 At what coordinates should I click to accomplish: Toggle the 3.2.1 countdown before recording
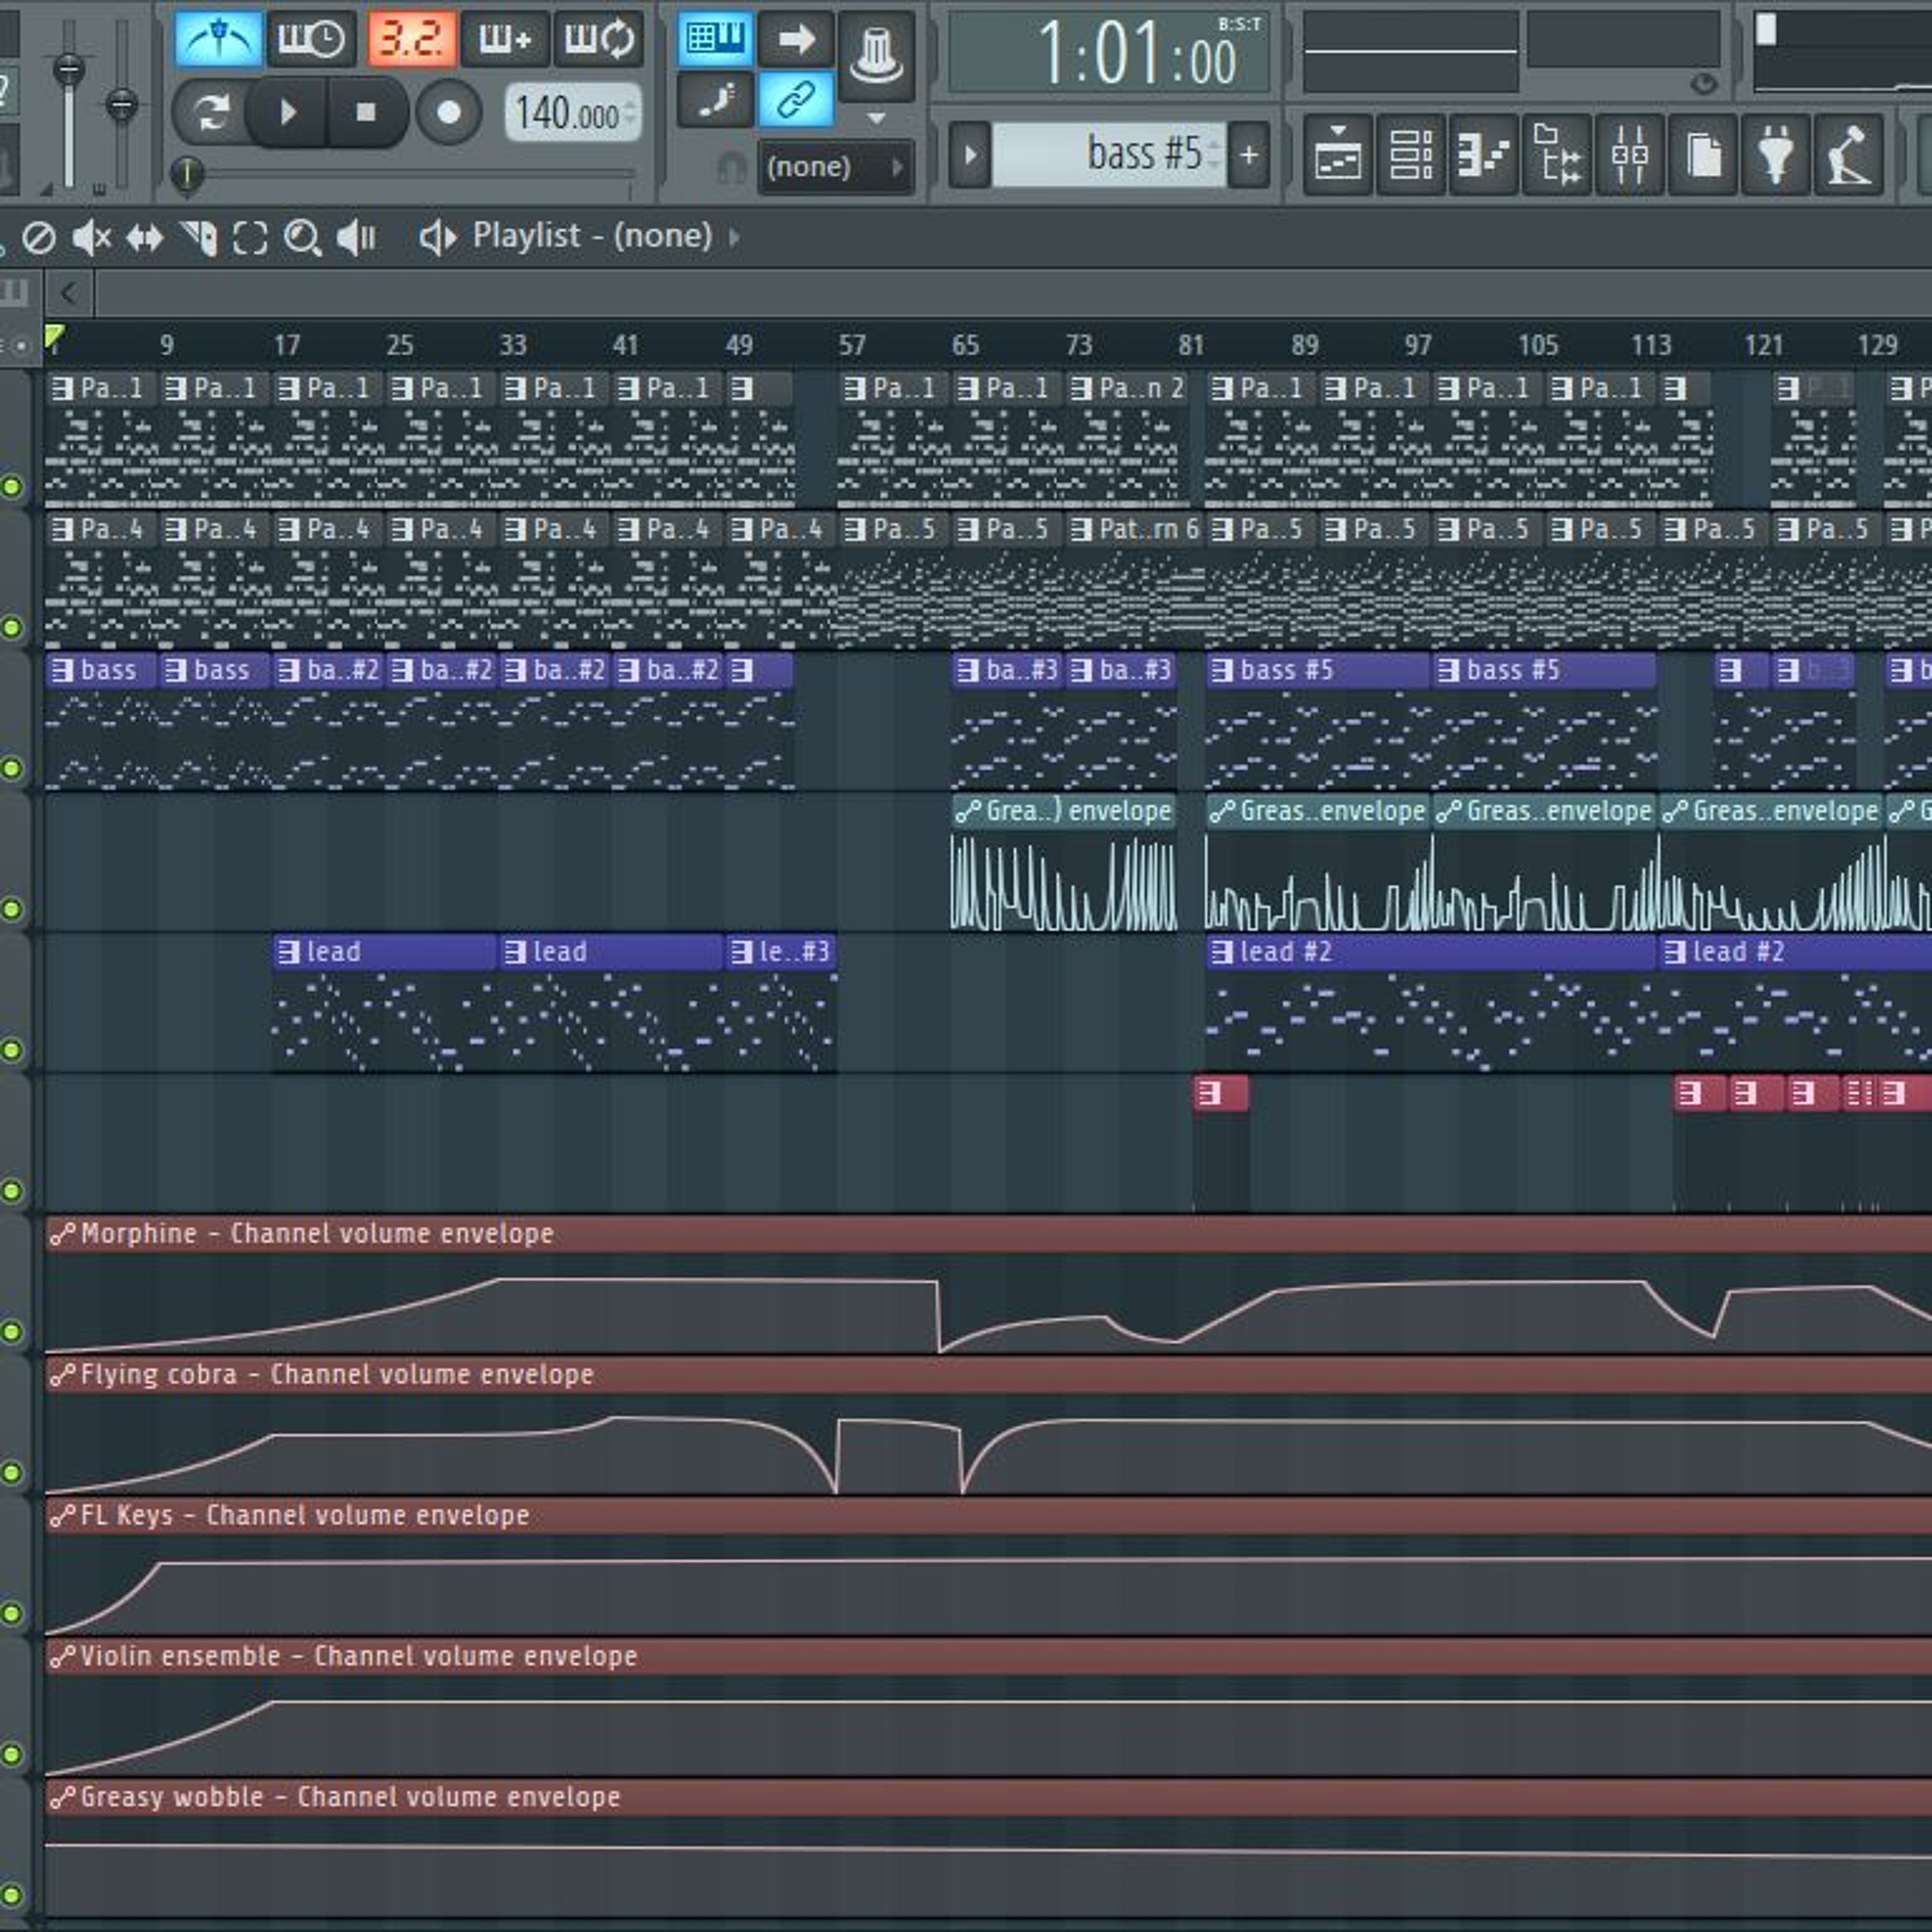click(411, 39)
